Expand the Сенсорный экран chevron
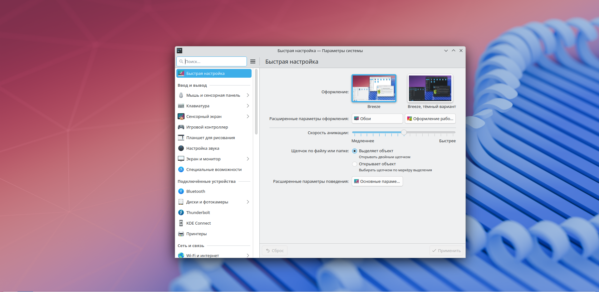 pyautogui.click(x=248, y=116)
